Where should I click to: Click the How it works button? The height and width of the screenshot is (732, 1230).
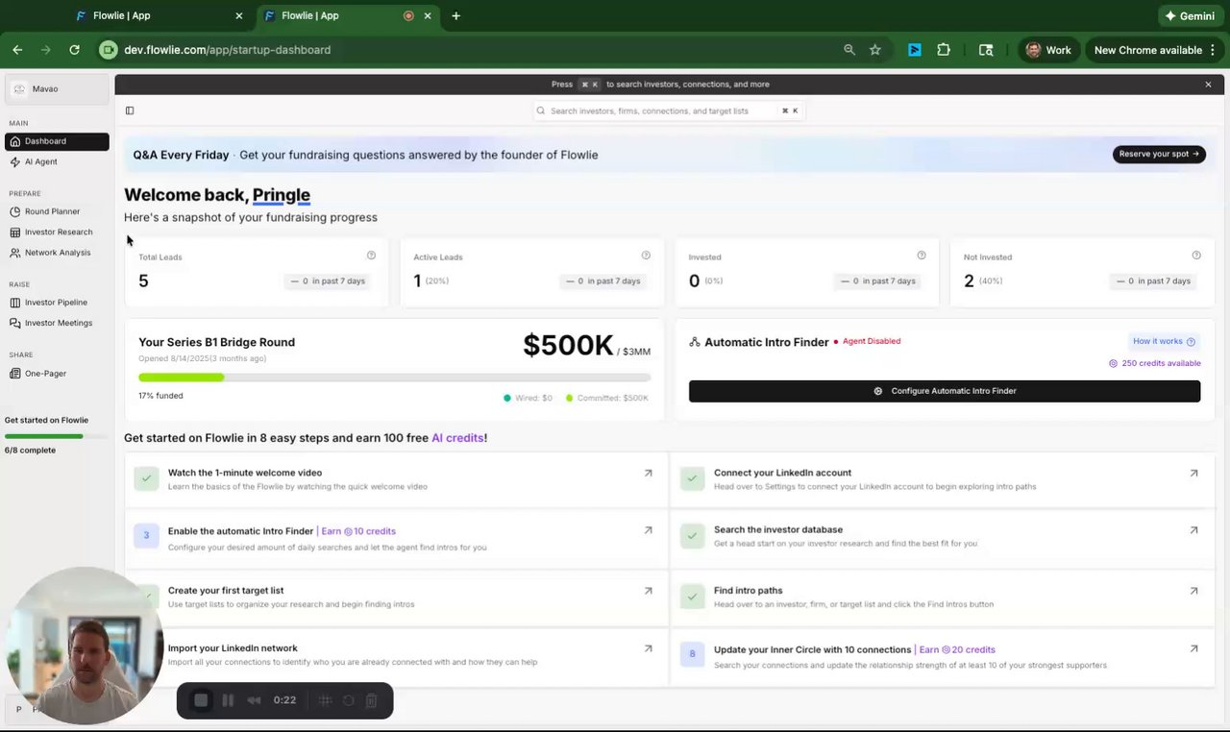tap(1164, 341)
